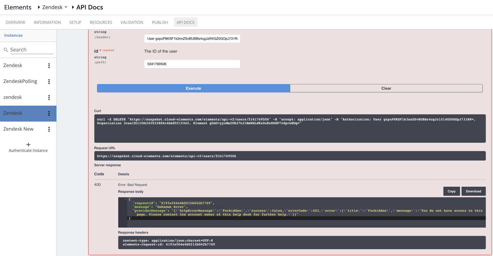The width and height of the screenshot is (493, 256).
Task: Click the search magnifier icon
Action: (6, 50)
